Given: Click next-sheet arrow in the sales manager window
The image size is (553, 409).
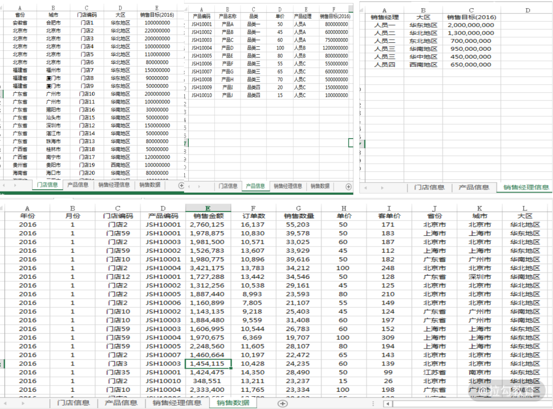Looking at the screenshot, I should (x=382, y=188).
